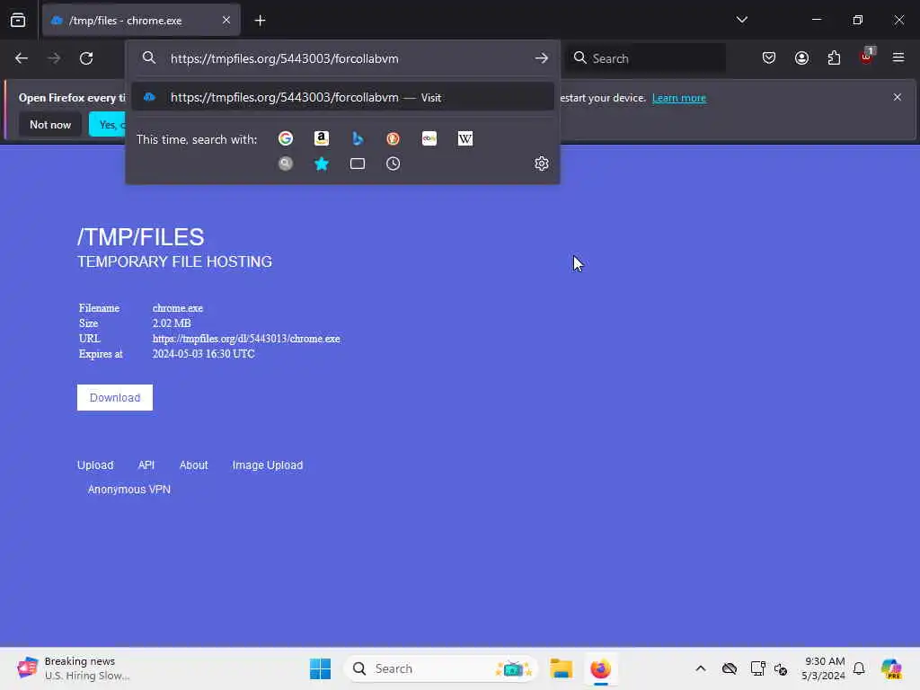Expand the list all tabs chevron
Screen dimensions: 920x690
(x=741, y=20)
